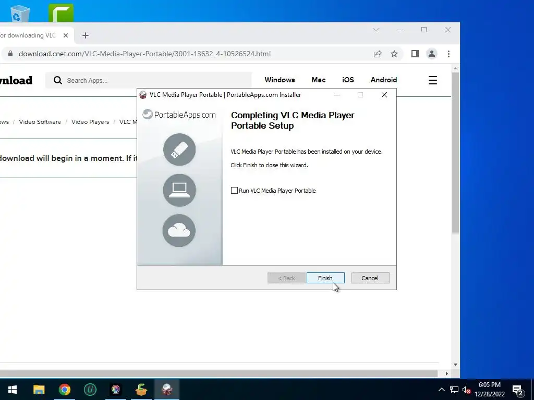Go to Video Players breadcrumb
534x400 pixels.
(x=90, y=122)
